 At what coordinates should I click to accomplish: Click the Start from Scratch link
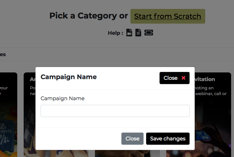(x=168, y=16)
